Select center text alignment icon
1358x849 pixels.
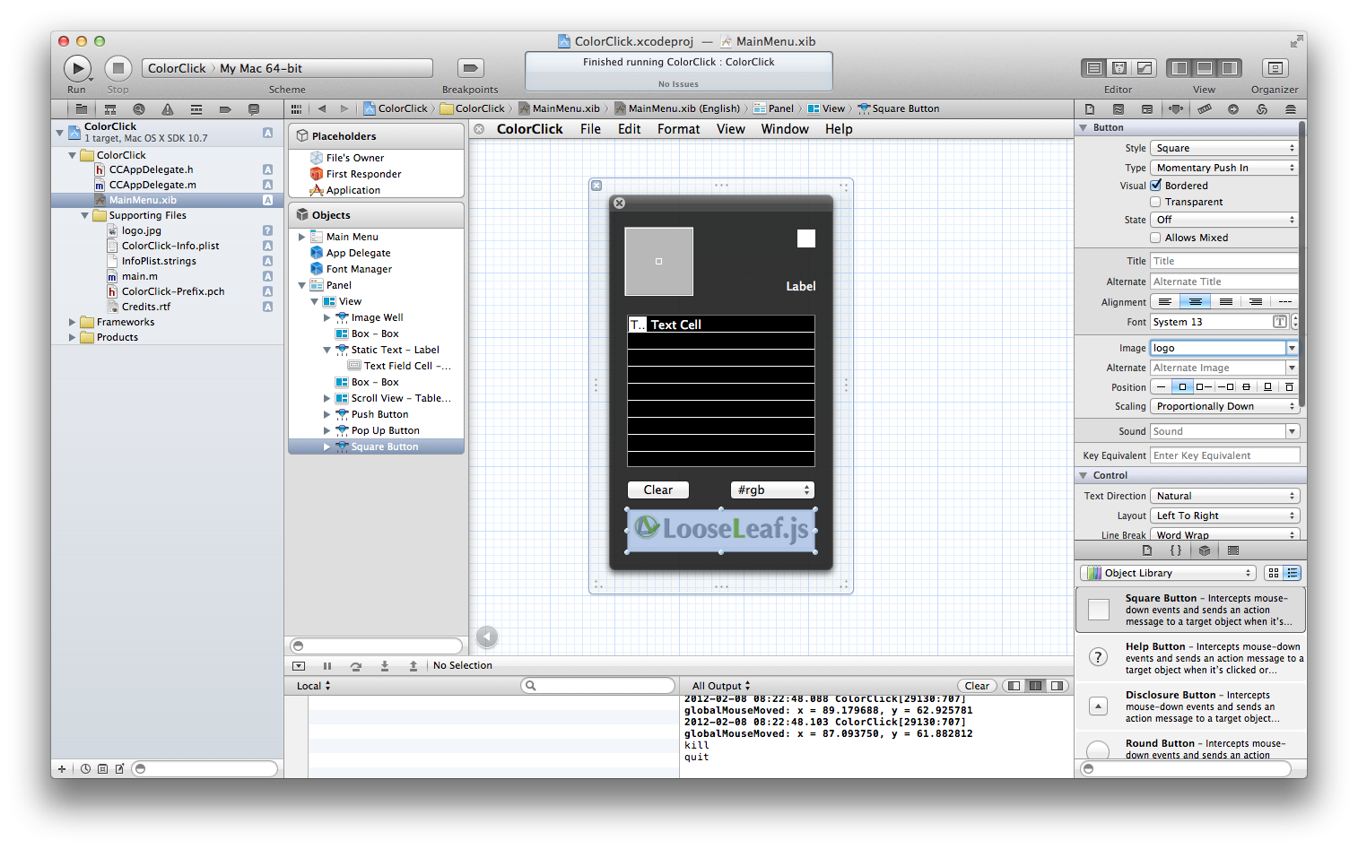click(x=1195, y=302)
